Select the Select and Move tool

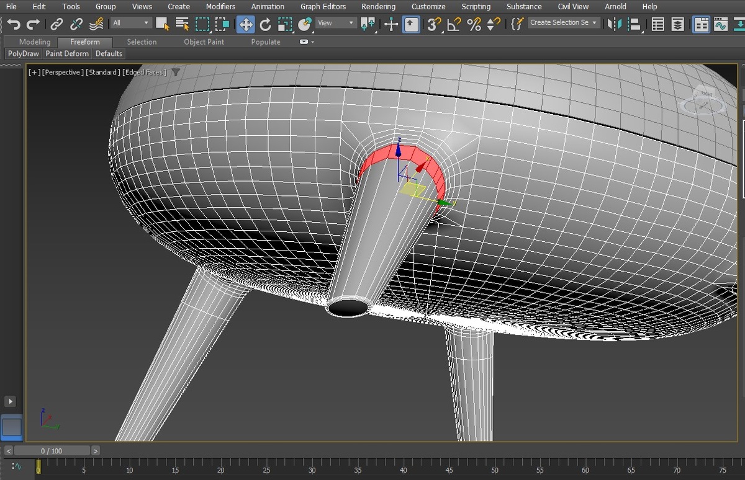pyautogui.click(x=245, y=24)
